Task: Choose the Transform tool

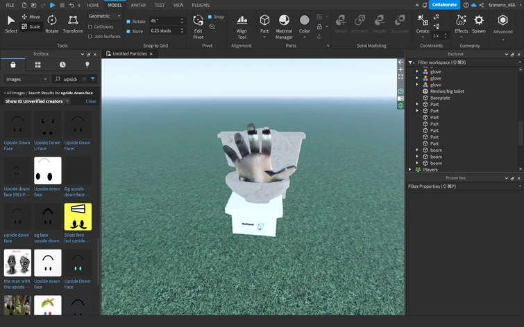Action: [x=73, y=24]
